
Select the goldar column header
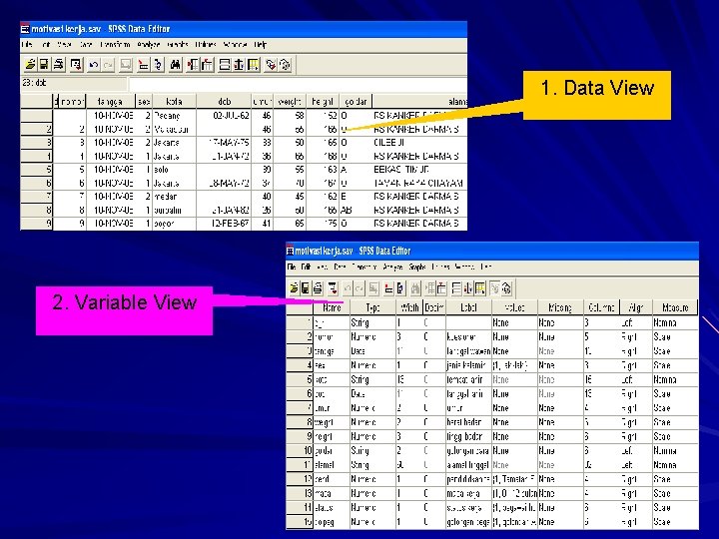[x=356, y=101]
